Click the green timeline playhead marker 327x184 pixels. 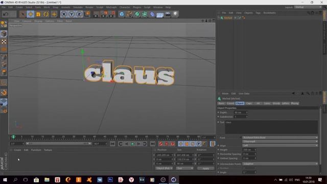click(x=13, y=137)
